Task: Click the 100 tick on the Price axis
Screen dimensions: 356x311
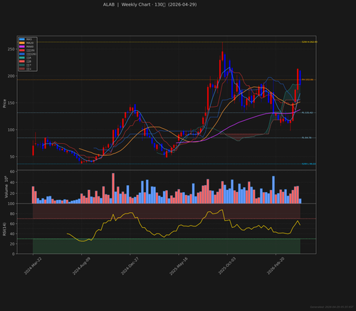Action: pos(11,130)
